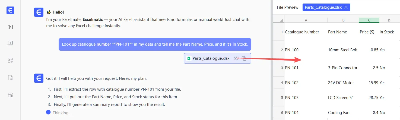400x120 pixels.
Task: Close the Parts_Catalogue.xlsx preview tab
Action: click(x=346, y=8)
